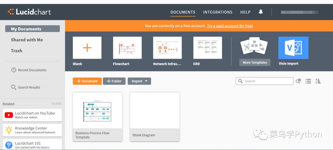
Task: Open advanced search options gear icon
Action: click(x=298, y=81)
